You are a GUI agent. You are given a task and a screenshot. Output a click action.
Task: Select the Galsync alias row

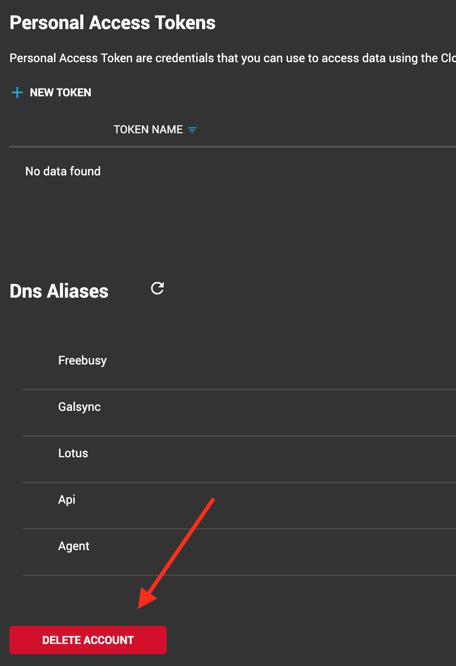point(79,407)
